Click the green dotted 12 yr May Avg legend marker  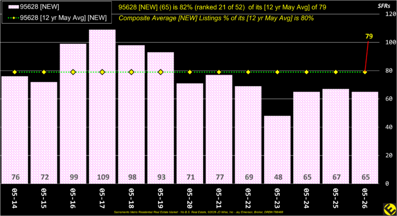[x=13, y=18]
